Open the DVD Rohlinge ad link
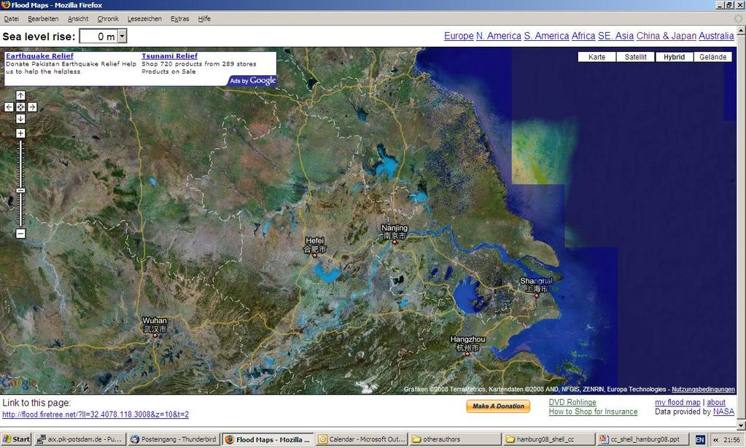 (572, 402)
